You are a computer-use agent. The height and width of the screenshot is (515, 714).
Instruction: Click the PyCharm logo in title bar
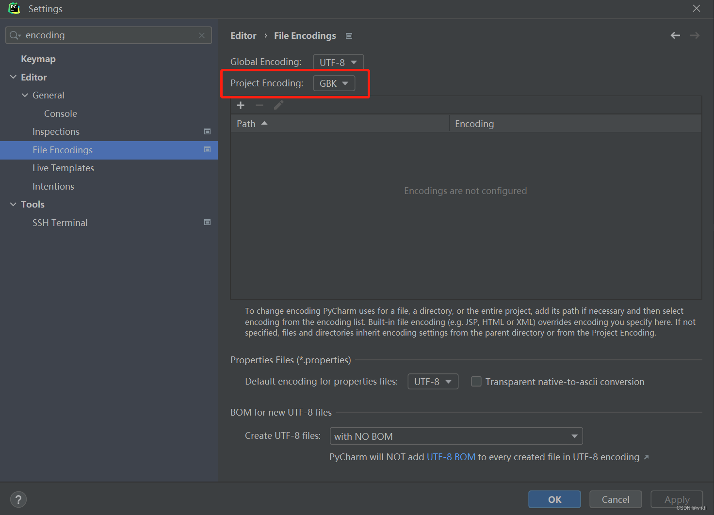point(14,8)
